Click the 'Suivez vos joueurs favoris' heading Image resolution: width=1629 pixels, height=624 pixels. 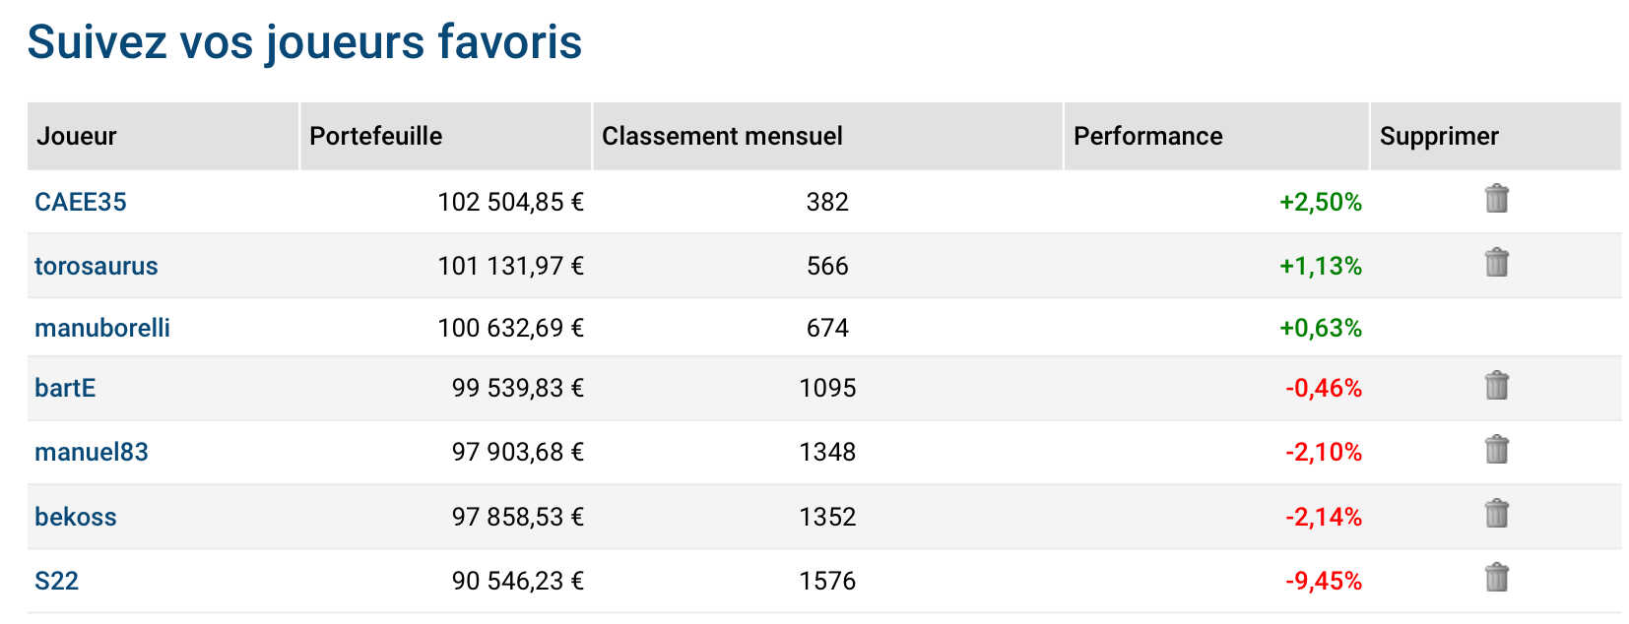tap(304, 42)
